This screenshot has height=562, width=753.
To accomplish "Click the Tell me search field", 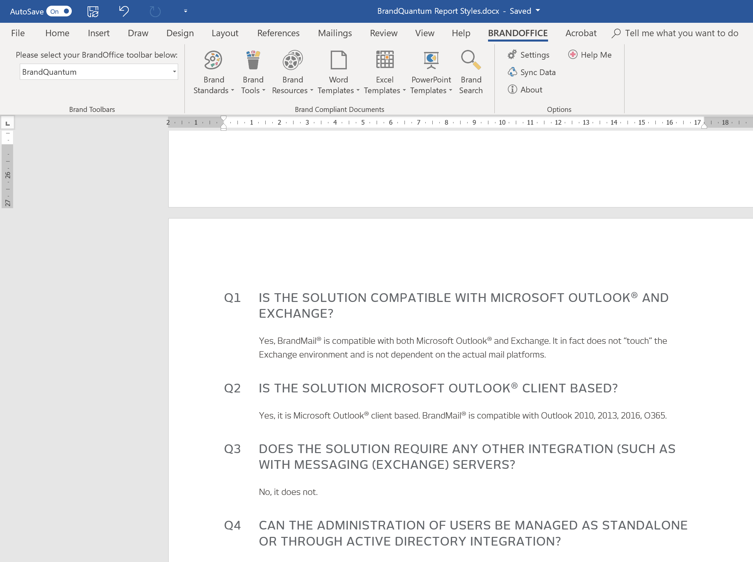I will 681,33.
